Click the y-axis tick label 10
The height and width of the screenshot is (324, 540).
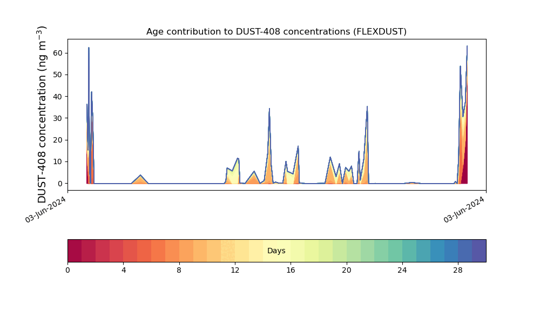tap(58, 161)
